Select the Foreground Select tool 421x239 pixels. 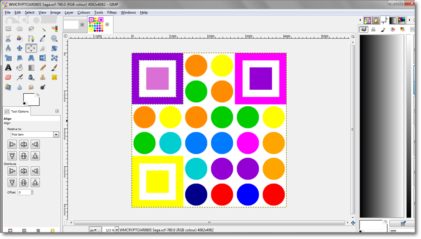click(19, 38)
